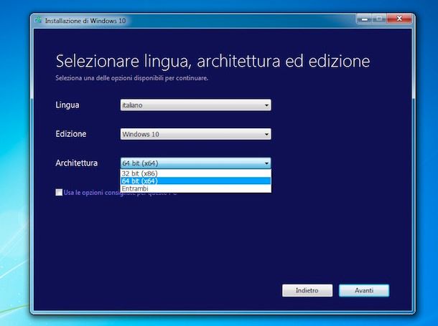Viewport: 438px width, 326px height.
Task: Choose the Entrambi architecture option
Action: (x=195, y=188)
